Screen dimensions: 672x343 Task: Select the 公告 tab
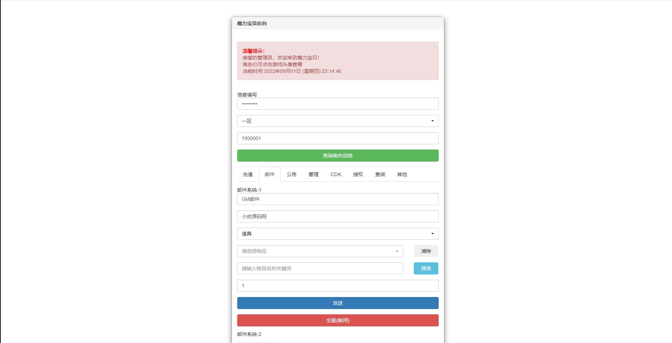coord(291,174)
